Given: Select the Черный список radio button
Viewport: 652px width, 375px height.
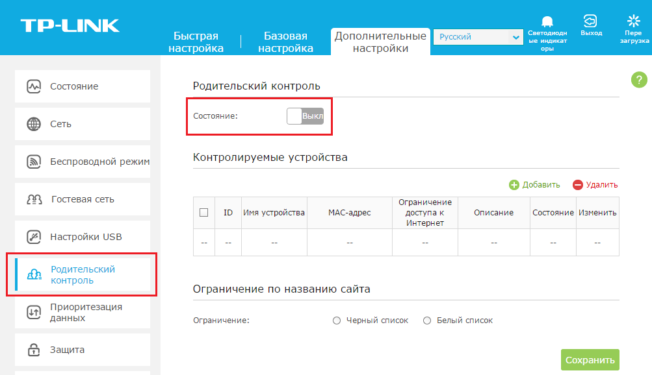Looking at the screenshot, I should click(x=337, y=321).
